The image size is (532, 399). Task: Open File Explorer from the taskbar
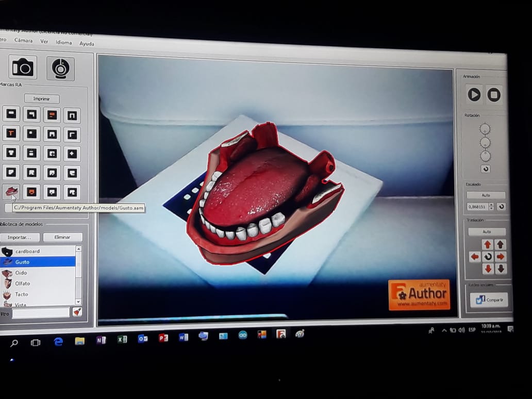80,341
